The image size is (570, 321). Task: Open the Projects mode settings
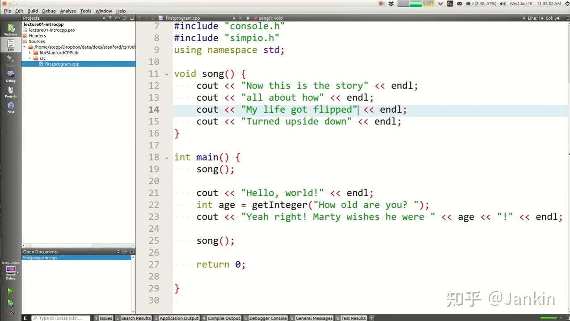click(x=10, y=92)
